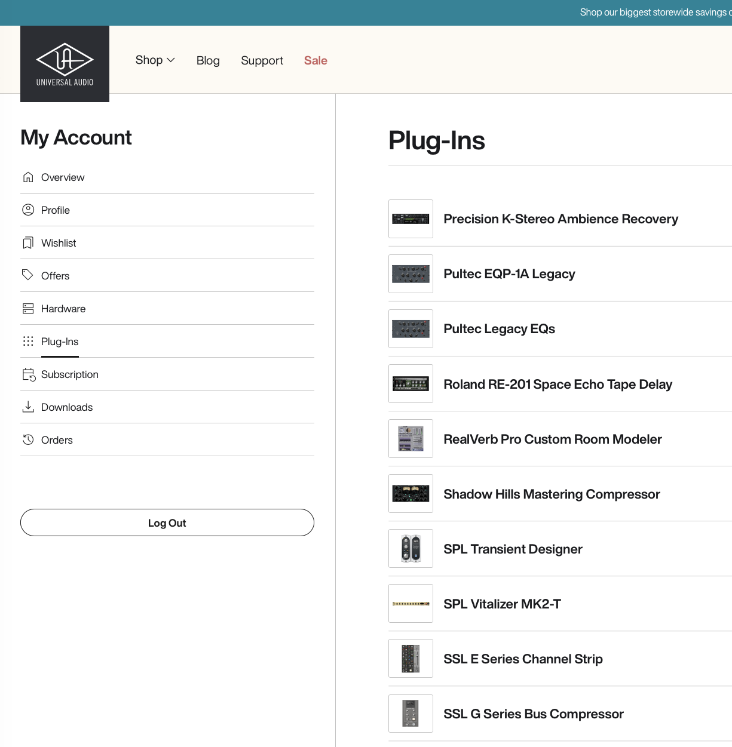The width and height of the screenshot is (732, 747).
Task: Click SPL Transient Designer thumbnail image
Action: click(x=411, y=549)
